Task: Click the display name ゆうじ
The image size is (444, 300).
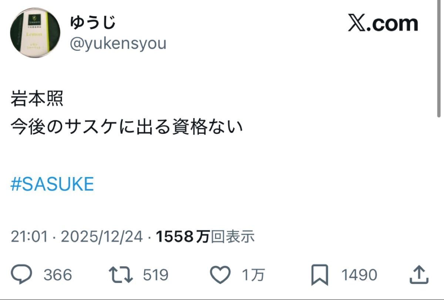Action: point(93,22)
